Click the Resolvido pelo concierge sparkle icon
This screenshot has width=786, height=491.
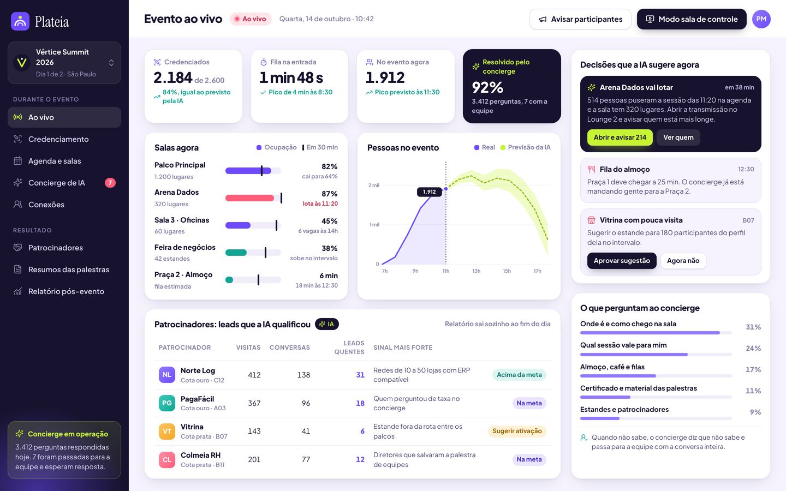pyautogui.click(x=476, y=67)
